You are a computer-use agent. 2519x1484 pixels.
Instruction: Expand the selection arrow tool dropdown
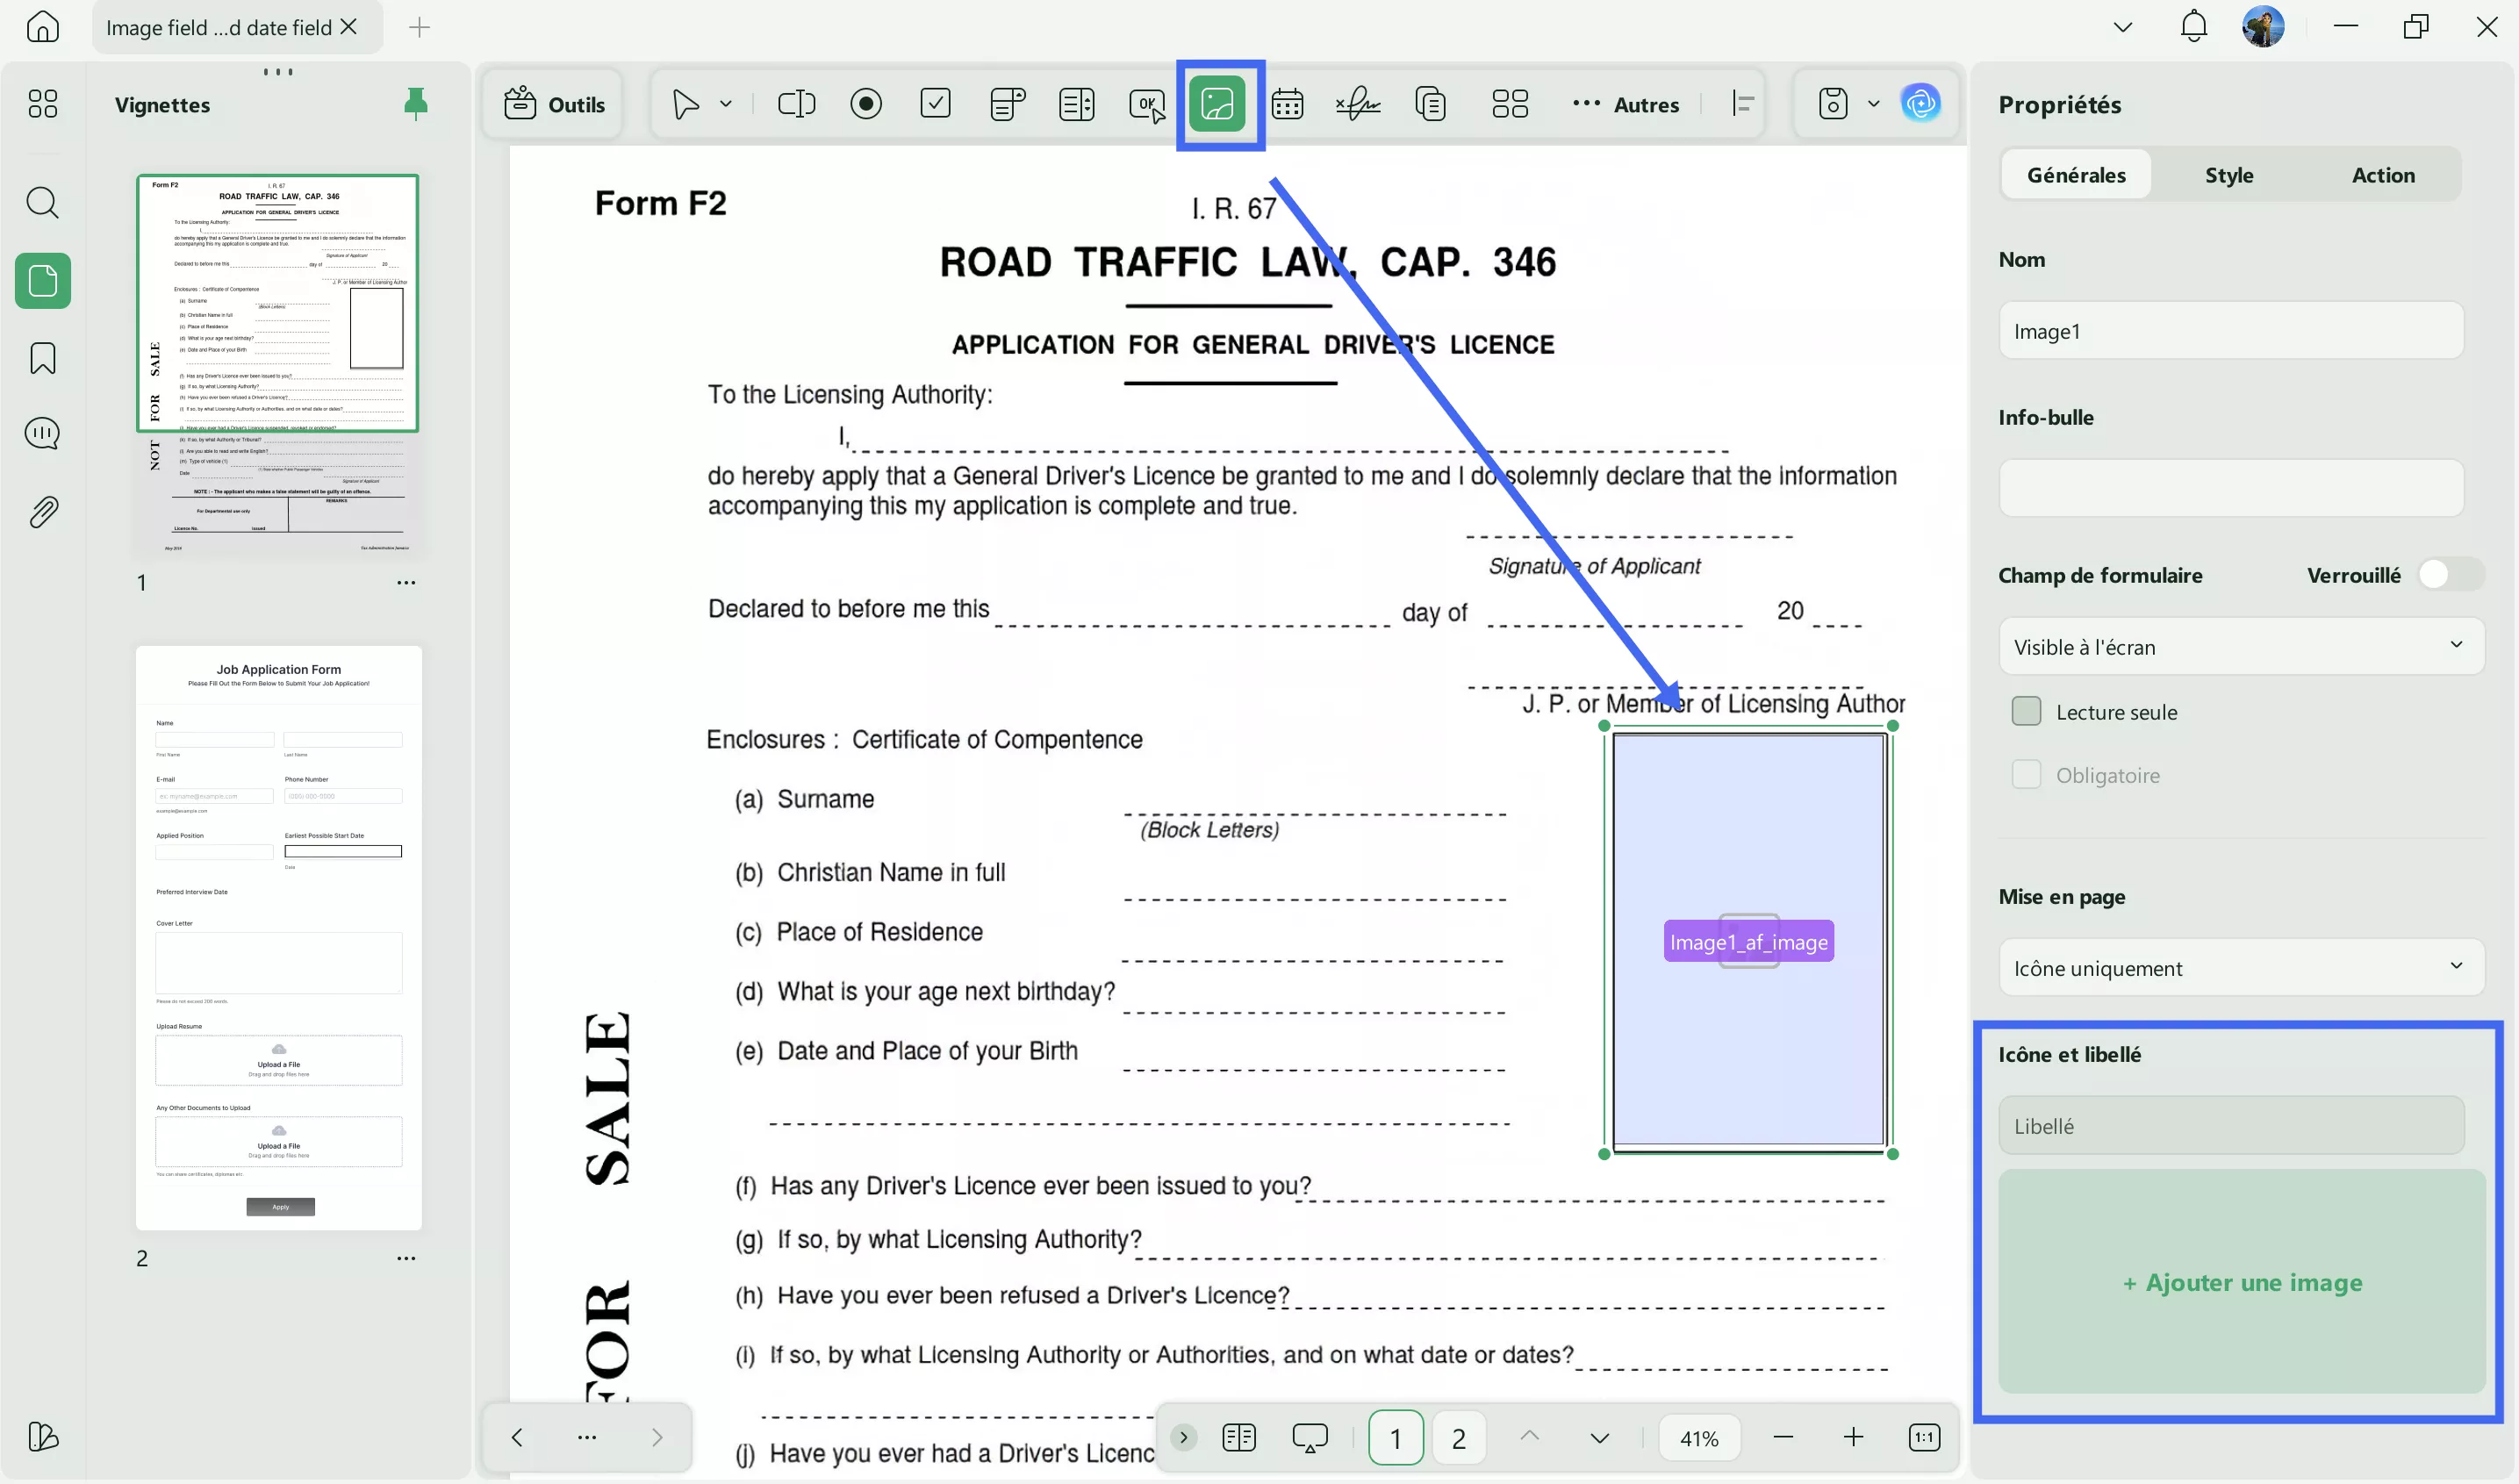726,104
